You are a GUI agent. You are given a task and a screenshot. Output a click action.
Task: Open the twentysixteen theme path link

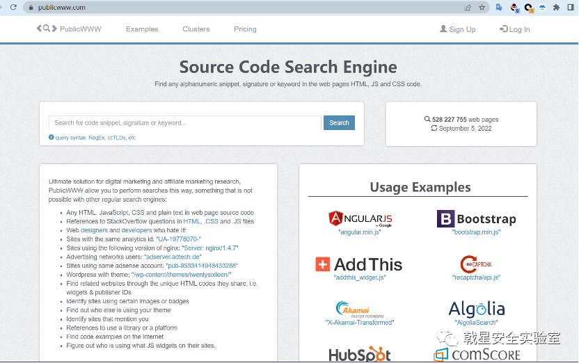tap(182, 275)
